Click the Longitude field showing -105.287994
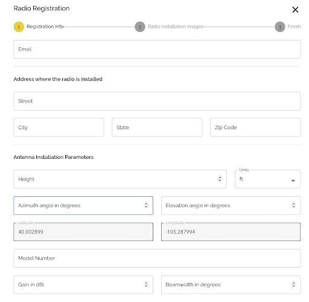This screenshot has width=309, height=302. (231, 232)
